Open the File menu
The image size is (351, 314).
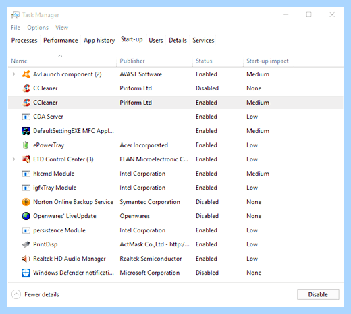point(16,28)
